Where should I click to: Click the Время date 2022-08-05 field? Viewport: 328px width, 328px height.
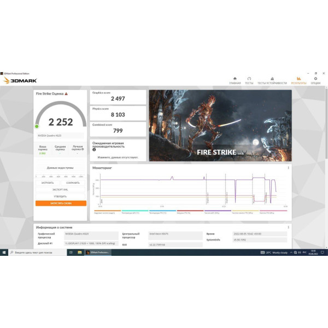click(x=260, y=234)
